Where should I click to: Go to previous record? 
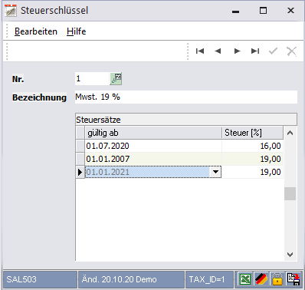pos(218,51)
